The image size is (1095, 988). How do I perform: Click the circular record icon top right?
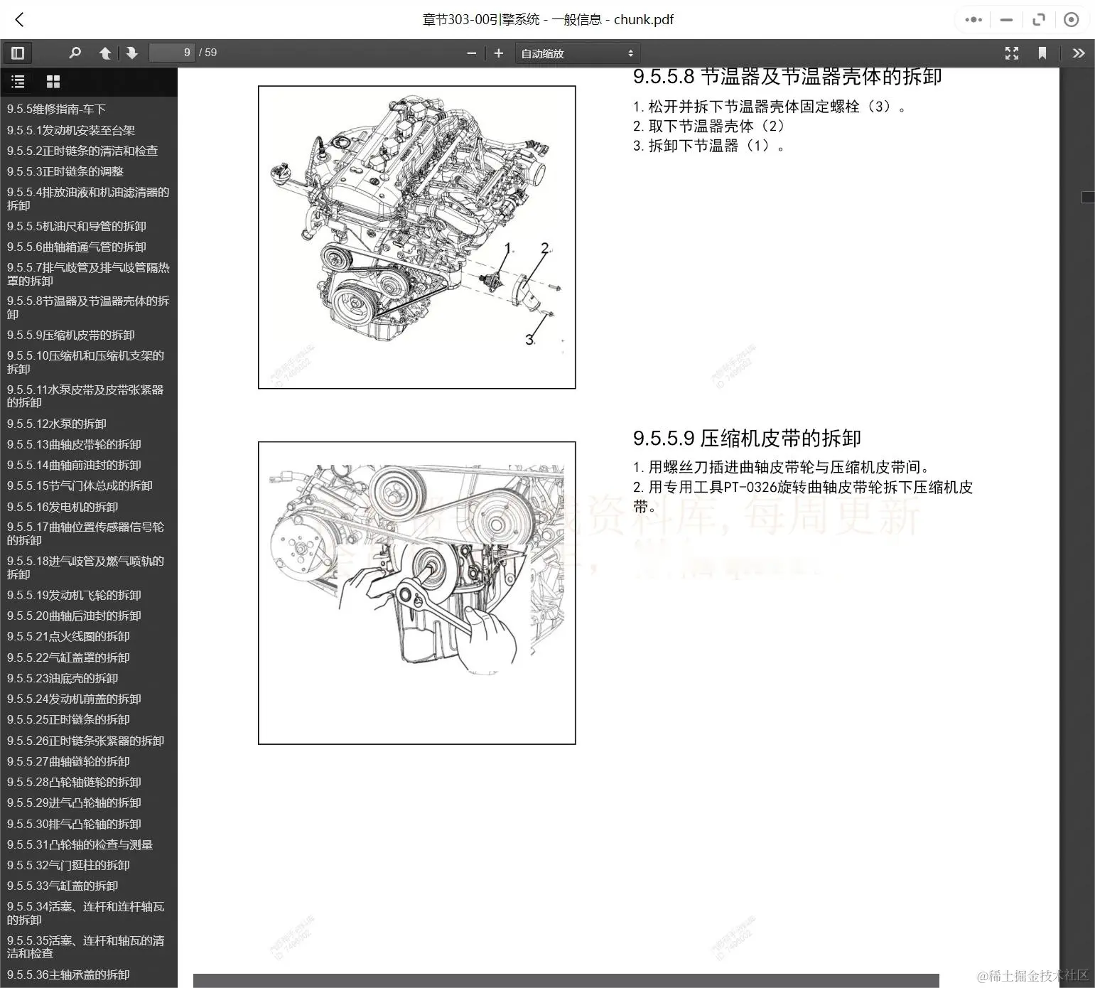(x=1071, y=19)
